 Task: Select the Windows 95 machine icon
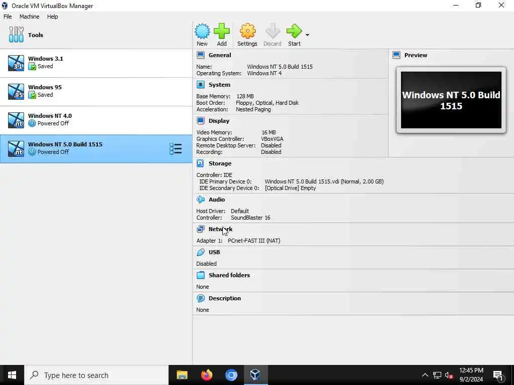click(16, 91)
